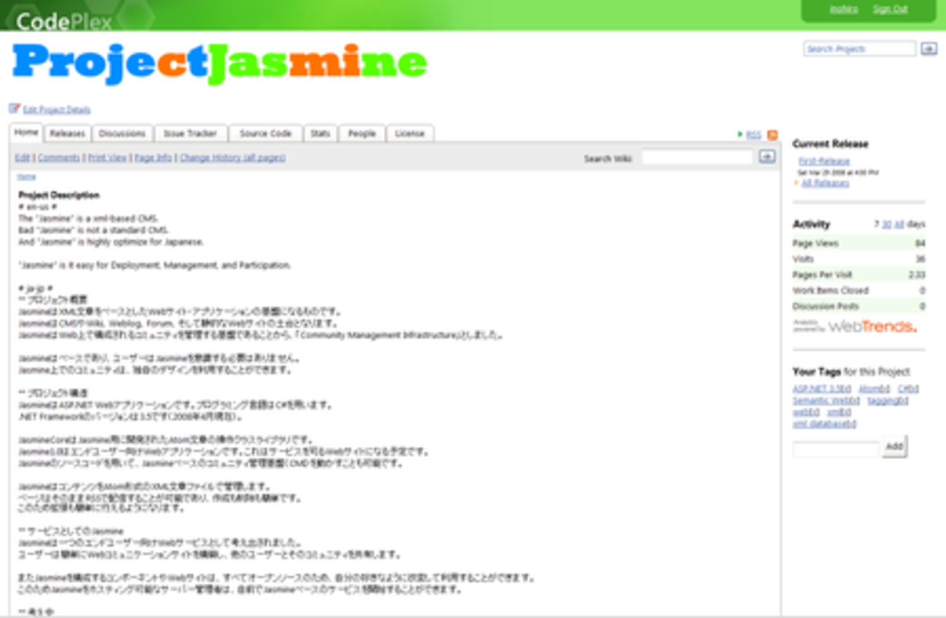Screen dimensions: 946x618
Task: Open the People tab
Action: point(362,134)
